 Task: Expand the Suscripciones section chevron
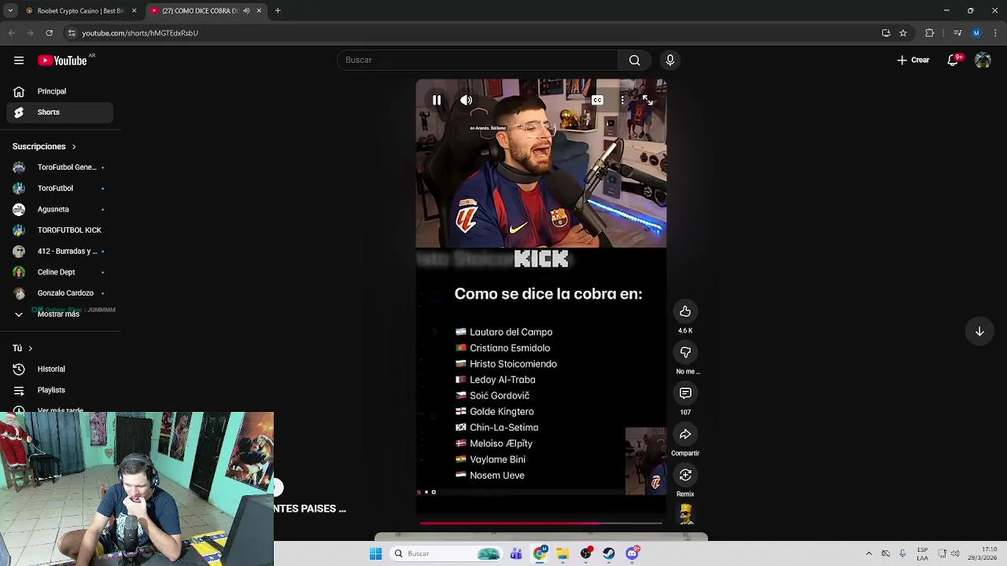click(74, 147)
